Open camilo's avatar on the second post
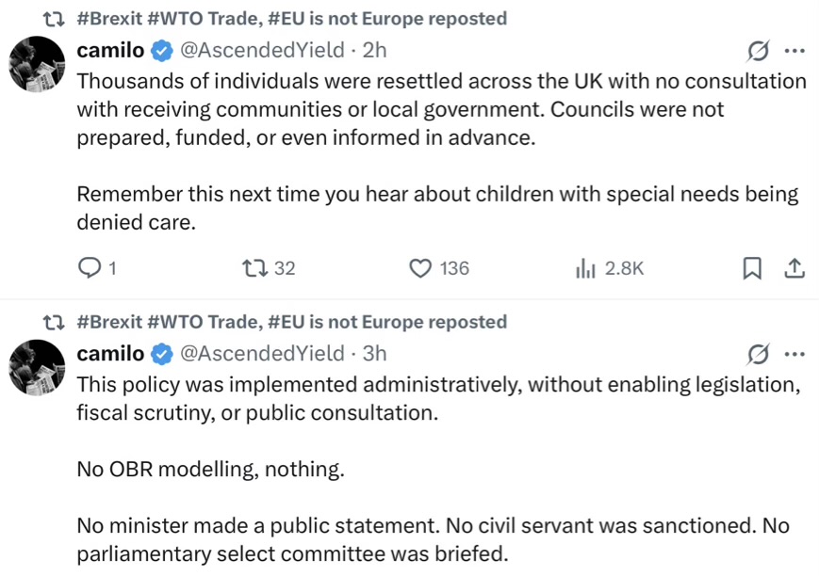This screenshot has height=576, width=819. [x=37, y=368]
